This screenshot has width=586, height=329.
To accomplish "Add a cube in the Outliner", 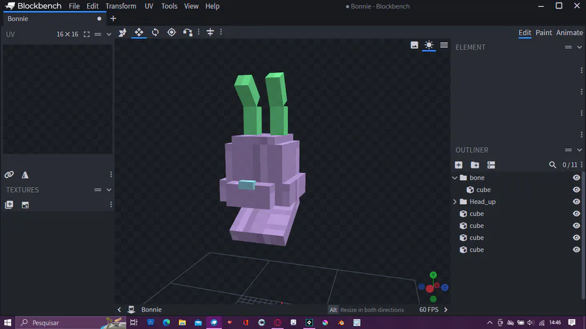I will tap(458, 165).
